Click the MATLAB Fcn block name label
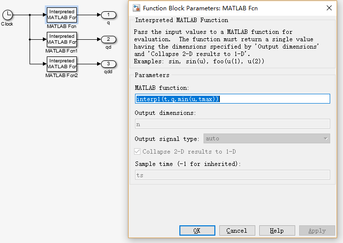 click(x=62, y=26)
